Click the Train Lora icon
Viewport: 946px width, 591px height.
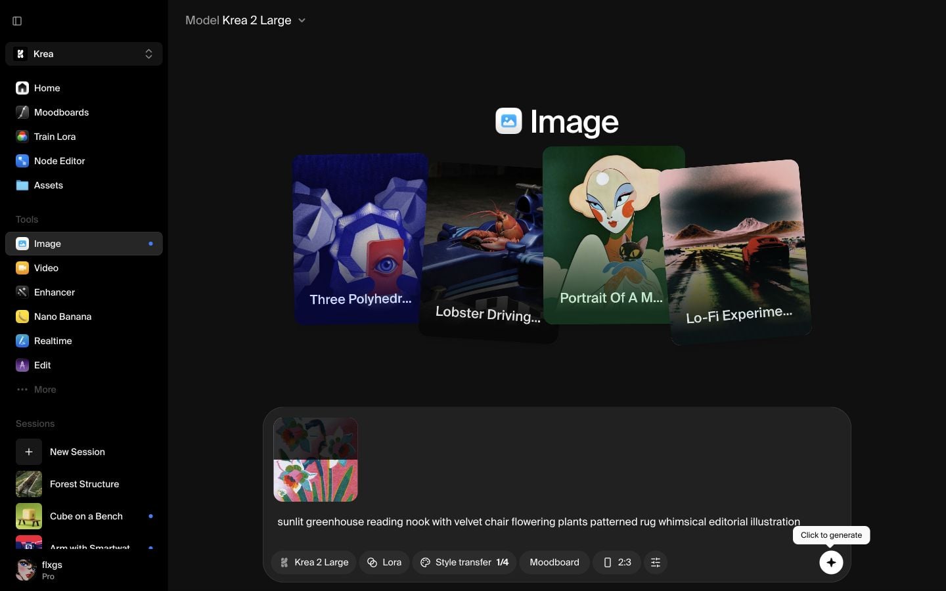coord(22,137)
